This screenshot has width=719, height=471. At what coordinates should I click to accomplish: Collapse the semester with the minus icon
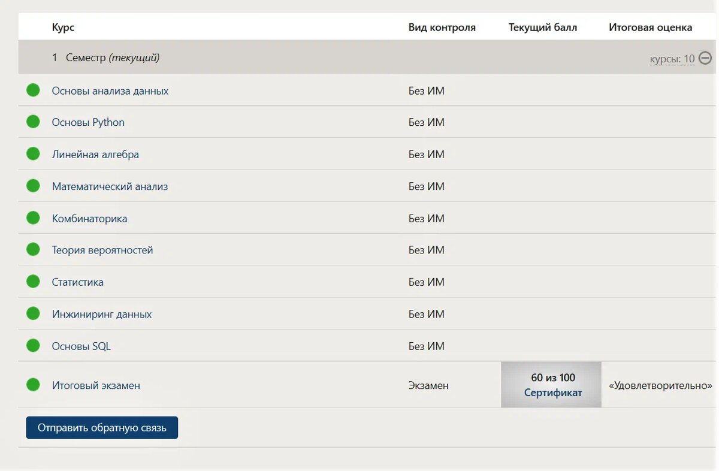click(705, 58)
